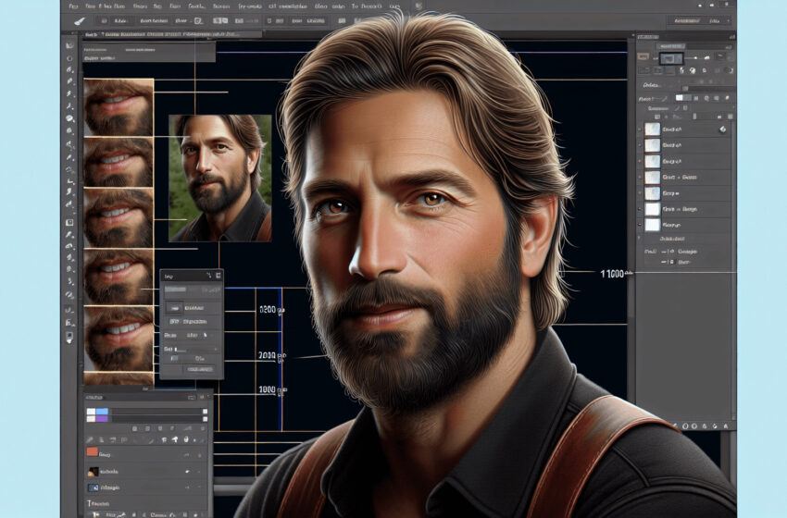Toggle visibility of the first layer in right panel

click(x=640, y=129)
